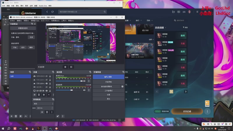Image resolution: width=233 pixels, height=131 pixels.
Task: Adjust the 300 ms duration stepper
Action: click(52, 108)
